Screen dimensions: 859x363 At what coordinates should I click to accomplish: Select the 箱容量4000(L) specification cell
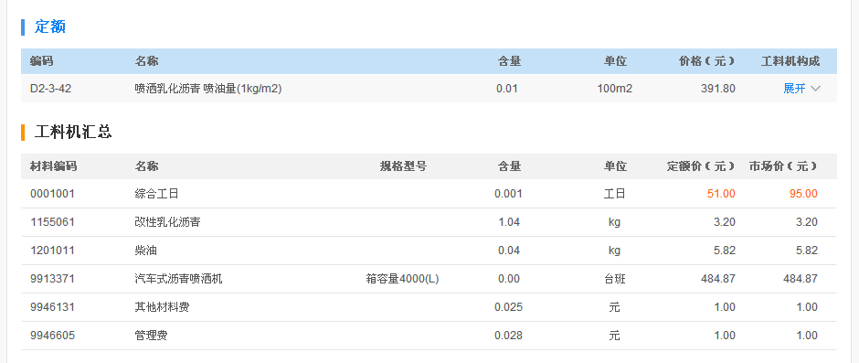(x=403, y=279)
